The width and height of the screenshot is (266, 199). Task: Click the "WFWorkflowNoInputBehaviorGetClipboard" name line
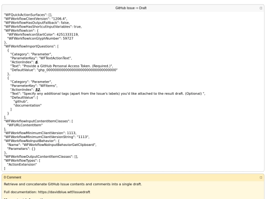click(52, 145)
